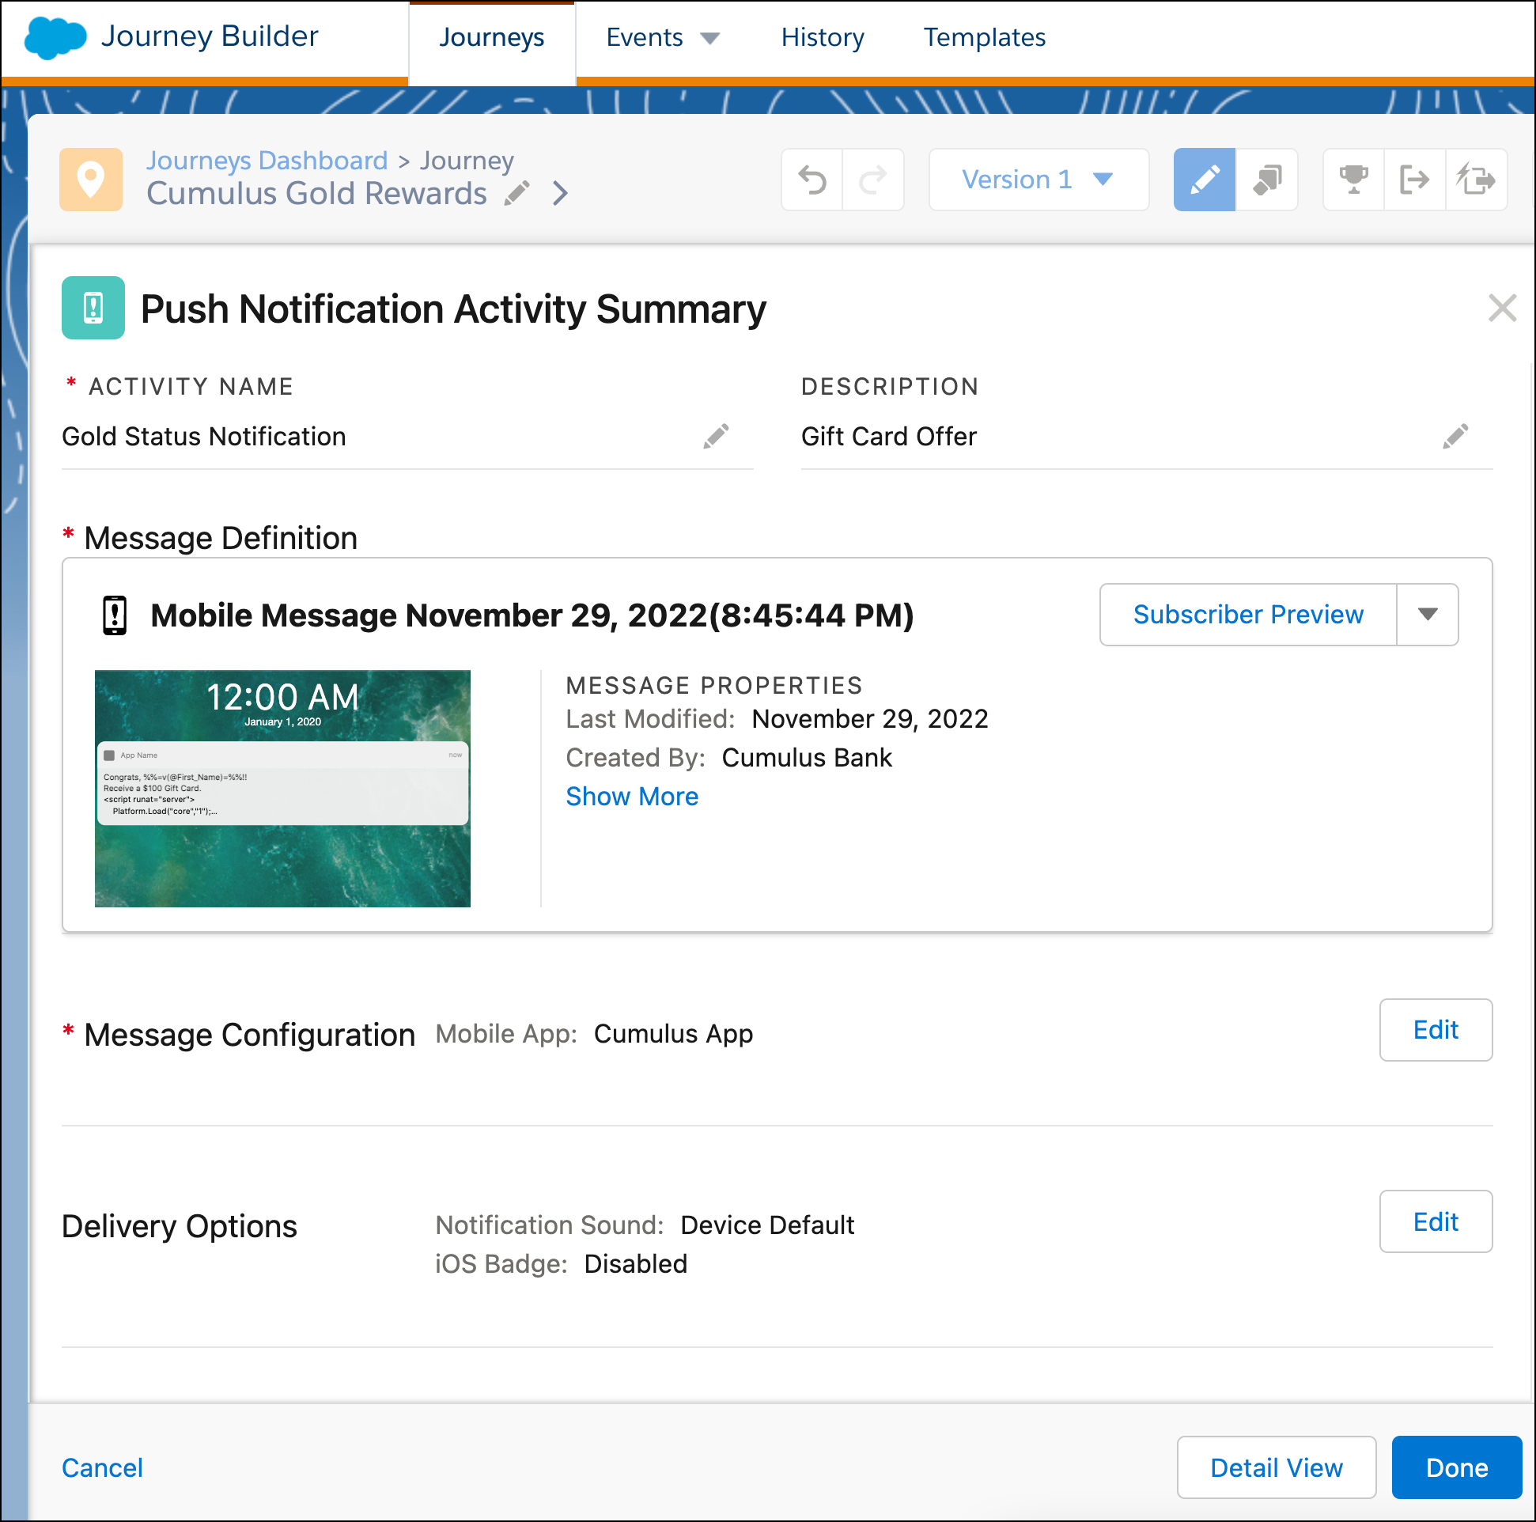This screenshot has width=1536, height=1522.
Task: Edit the Delivery Options section
Action: 1435,1221
